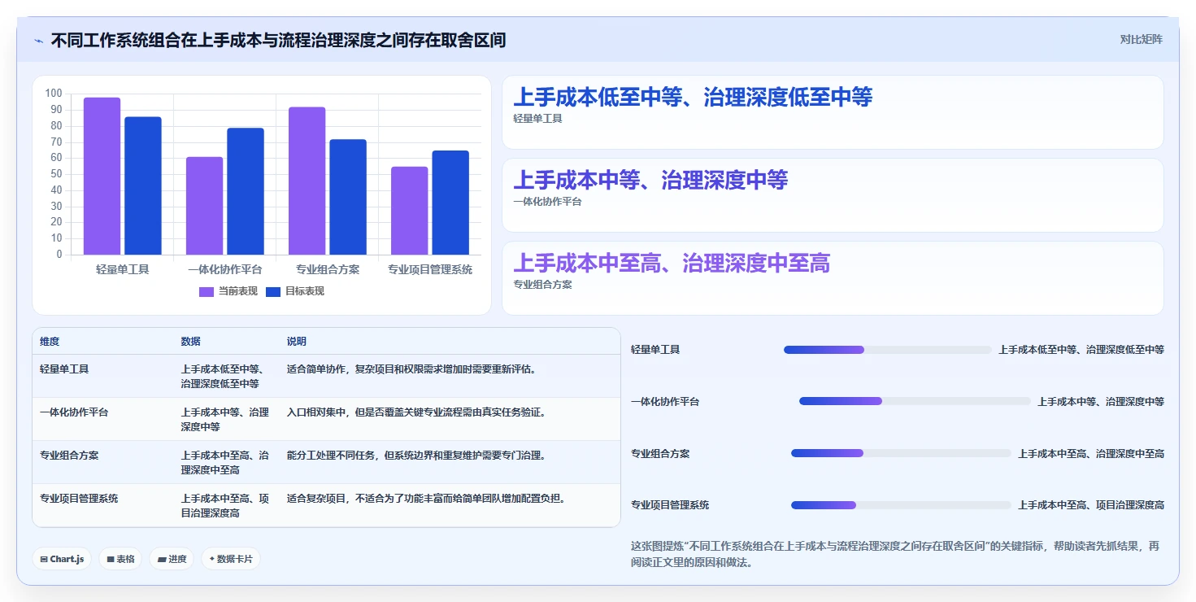The height and width of the screenshot is (602, 1196).
Task: Click the 专业组合方案 progress bar
Action: click(x=901, y=453)
